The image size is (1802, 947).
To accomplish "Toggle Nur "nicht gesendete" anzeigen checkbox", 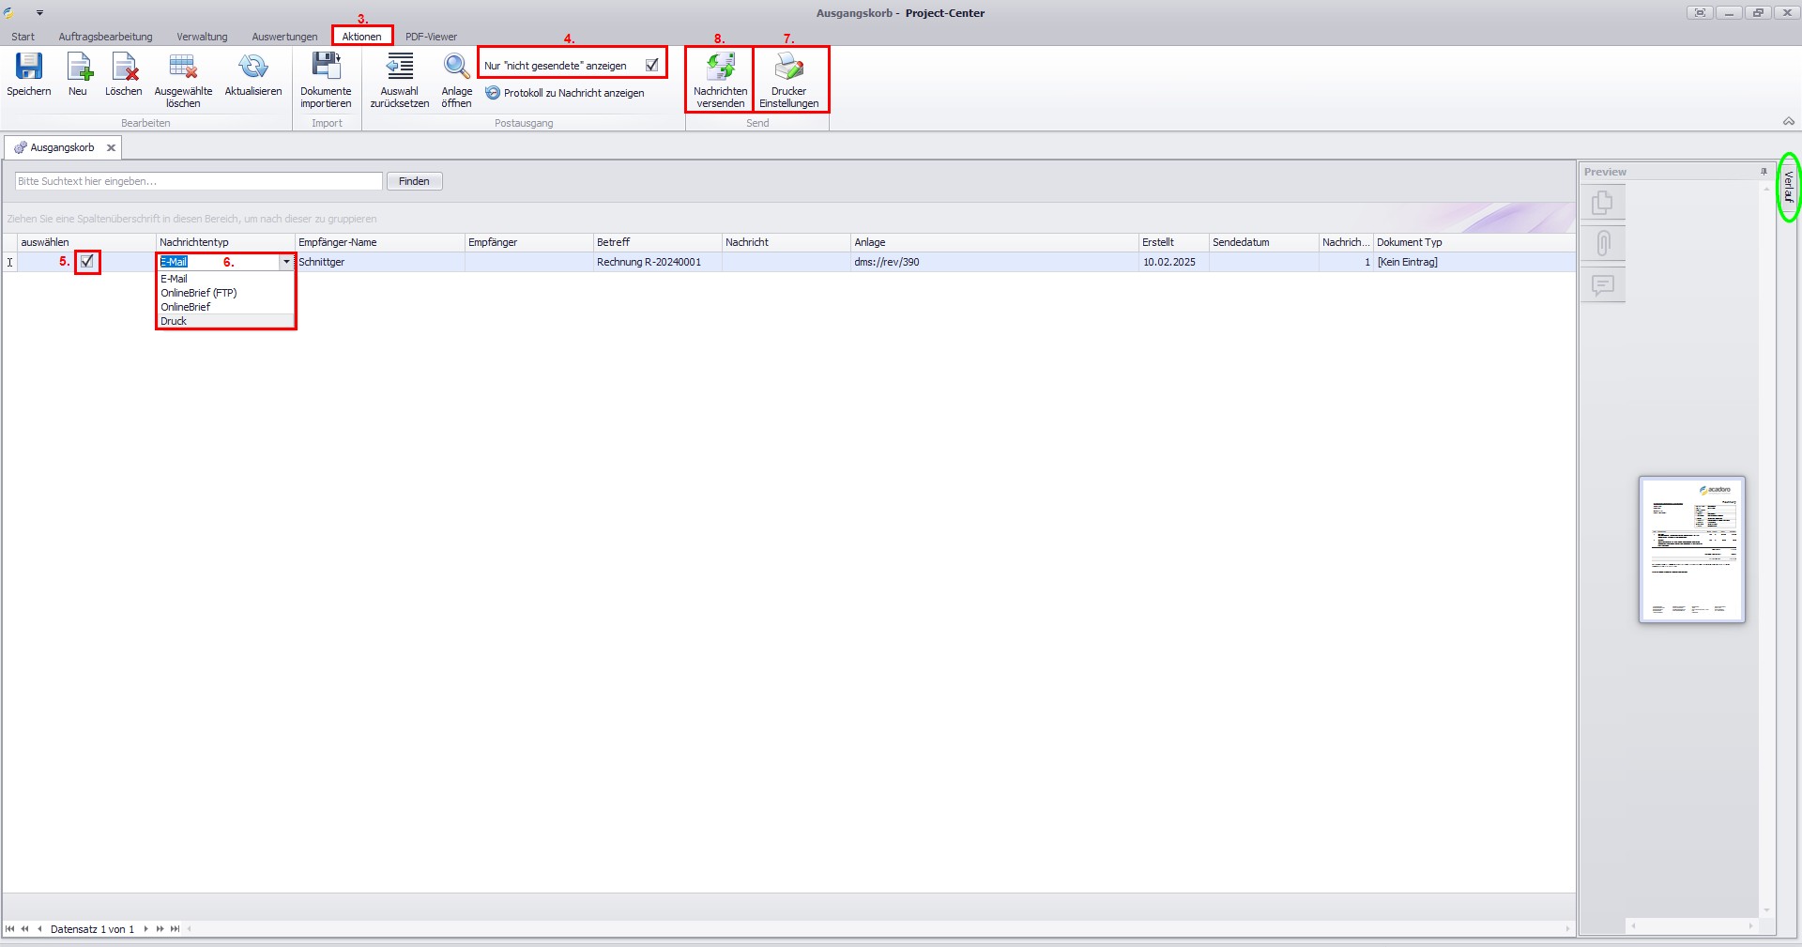I will point(651,65).
